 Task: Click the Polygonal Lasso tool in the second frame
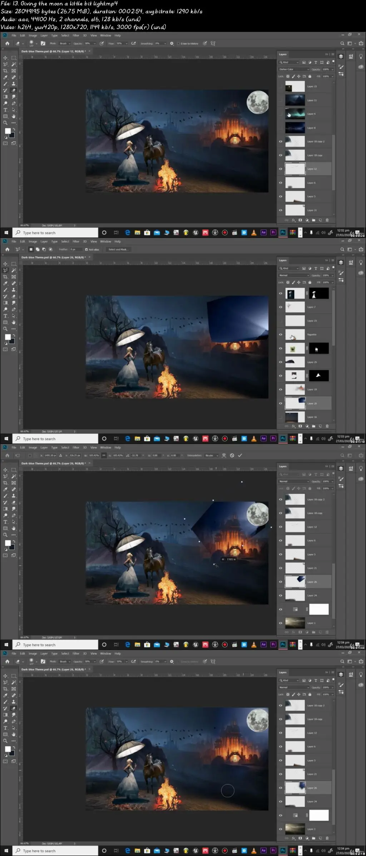(x=5, y=271)
